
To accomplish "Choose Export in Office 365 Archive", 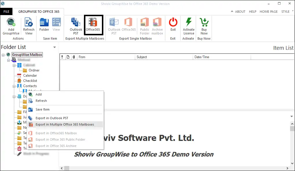I will (65, 146).
